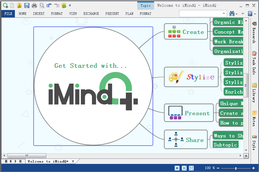Select the Concept Ma... subtopic
This screenshot has width=259, height=172.
[x=228, y=32]
